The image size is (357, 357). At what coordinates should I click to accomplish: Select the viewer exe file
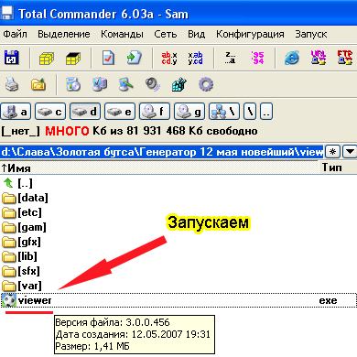point(178,300)
